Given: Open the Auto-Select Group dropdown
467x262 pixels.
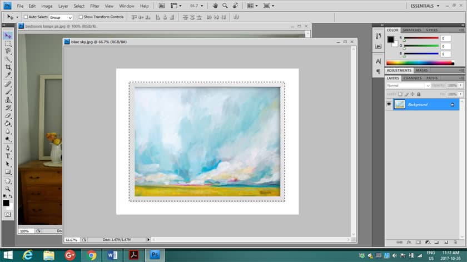Looking at the screenshot, I should [61, 18].
